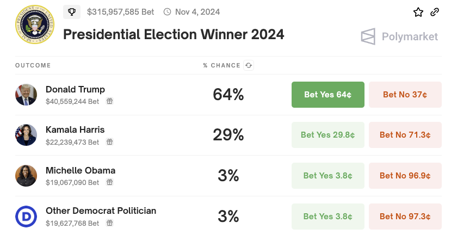Click gift icon under Other Democrat Politician
Image resolution: width=451 pixels, height=241 pixels.
109,223
